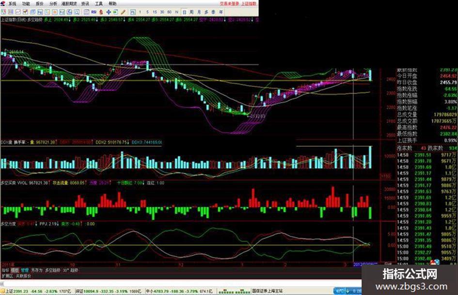Open the 工具 menu
The width and height of the screenshot is (458, 295).
pos(99,3)
